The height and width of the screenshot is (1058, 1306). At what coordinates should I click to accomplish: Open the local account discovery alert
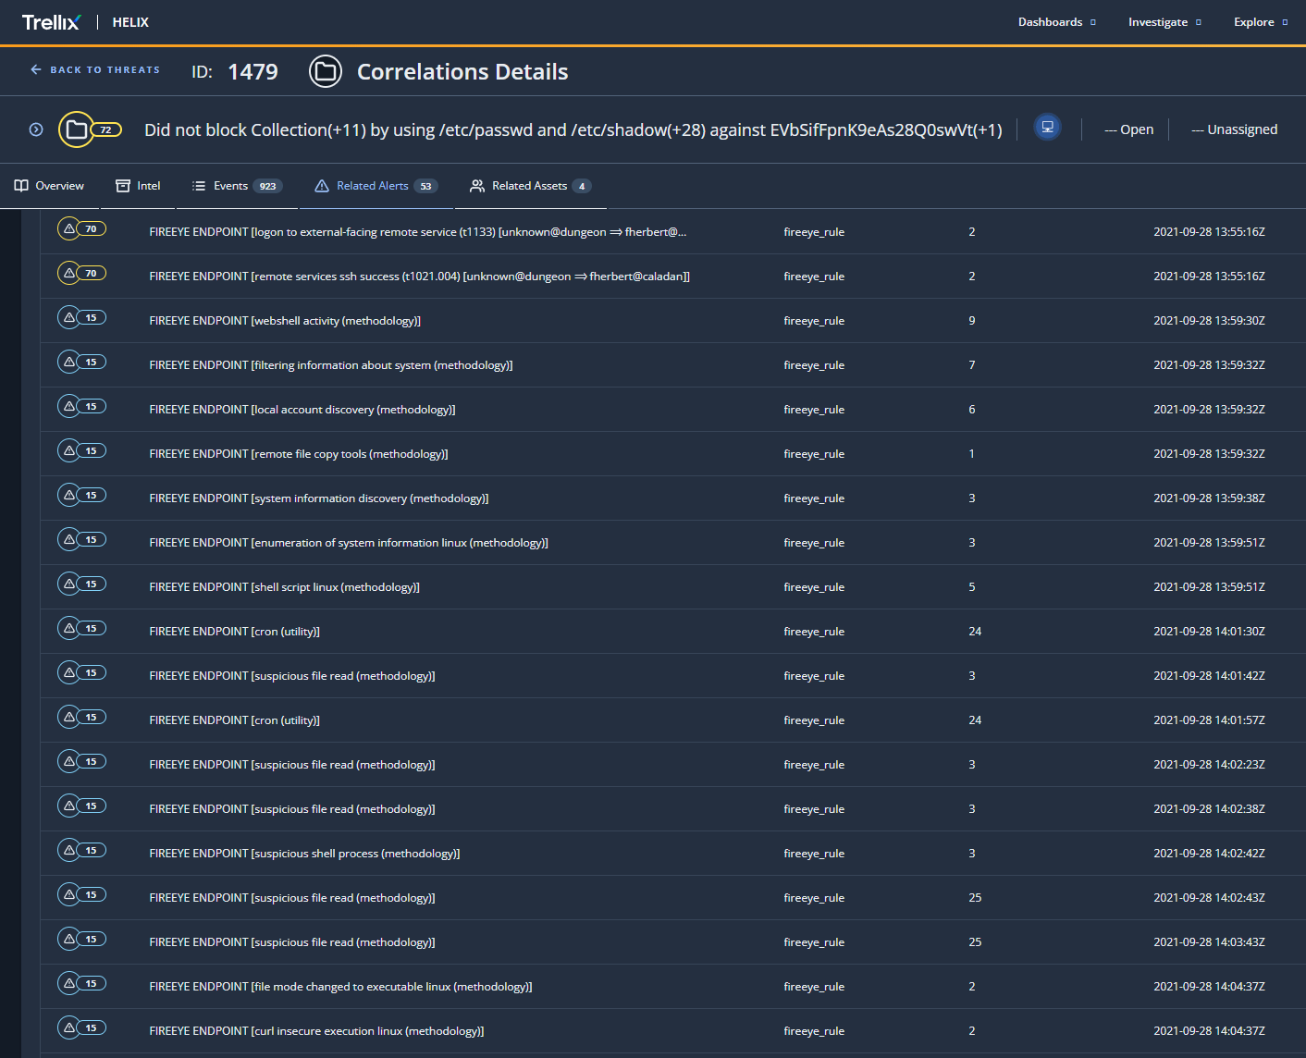(x=302, y=410)
